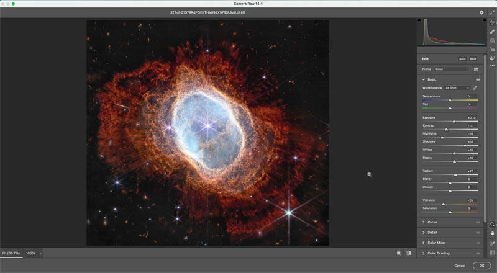The image size is (497, 273).
Task: Open zoom level dropdown arrow
Action: (x=40, y=253)
